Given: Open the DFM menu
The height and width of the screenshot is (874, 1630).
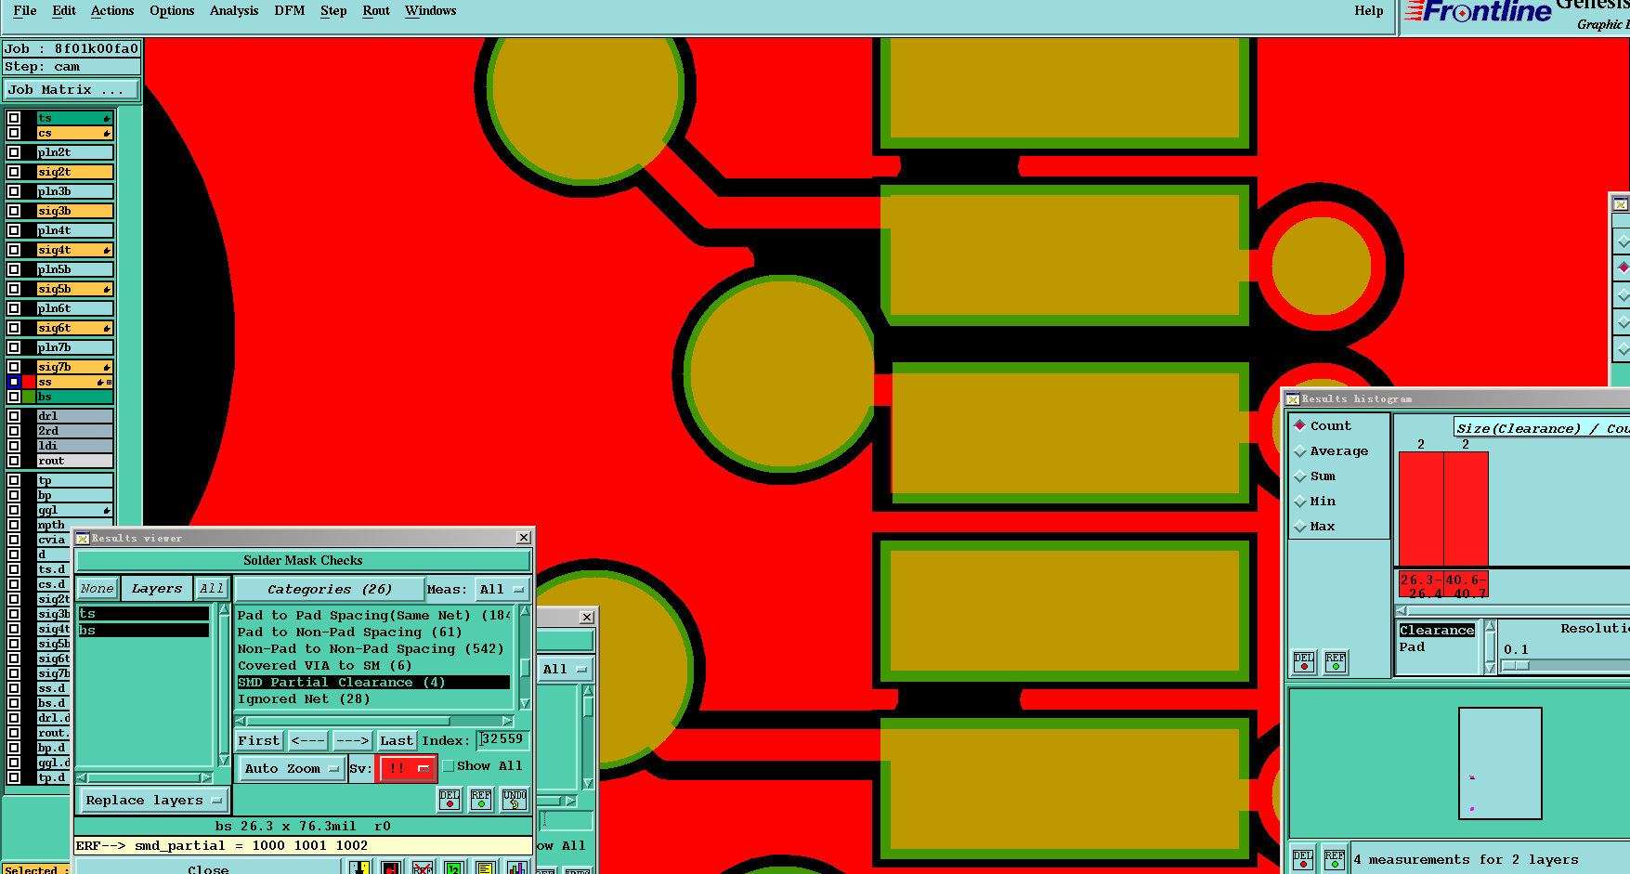Looking at the screenshot, I should pos(290,11).
